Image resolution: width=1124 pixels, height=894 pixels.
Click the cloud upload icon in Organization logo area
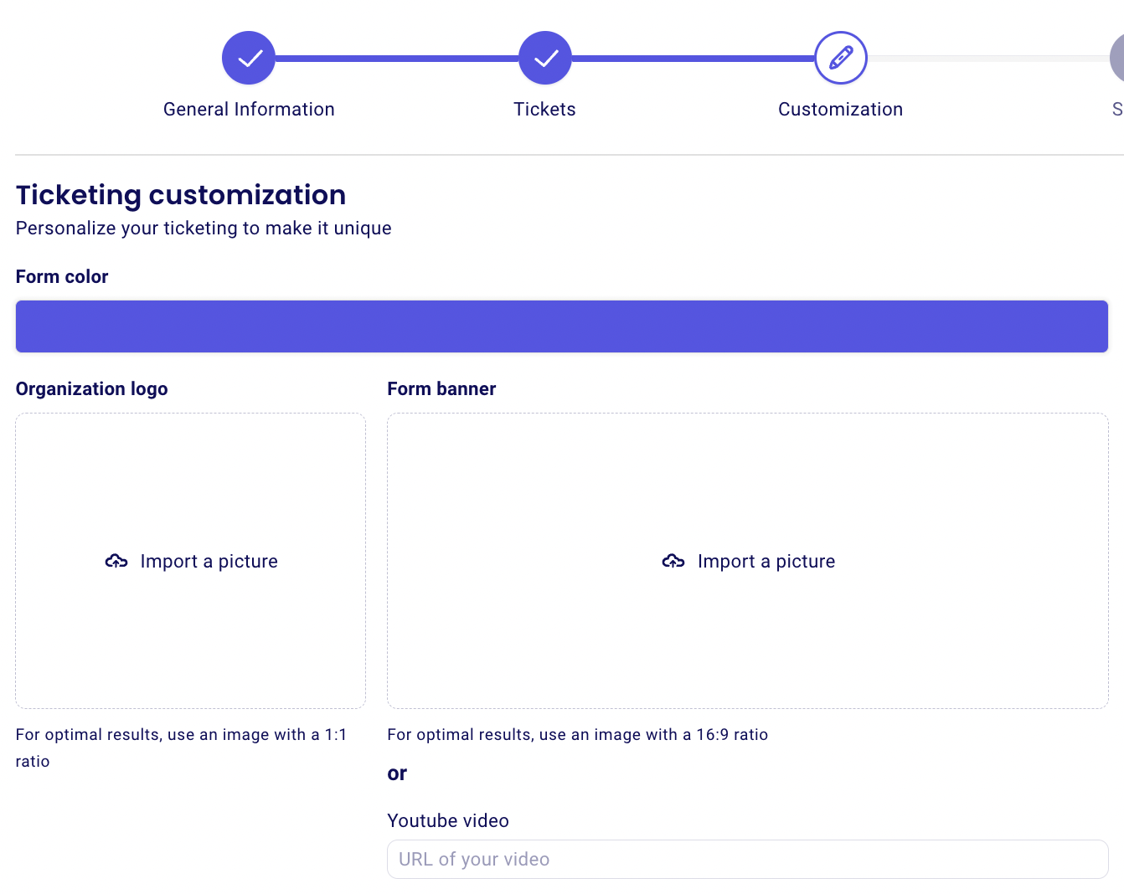116,561
